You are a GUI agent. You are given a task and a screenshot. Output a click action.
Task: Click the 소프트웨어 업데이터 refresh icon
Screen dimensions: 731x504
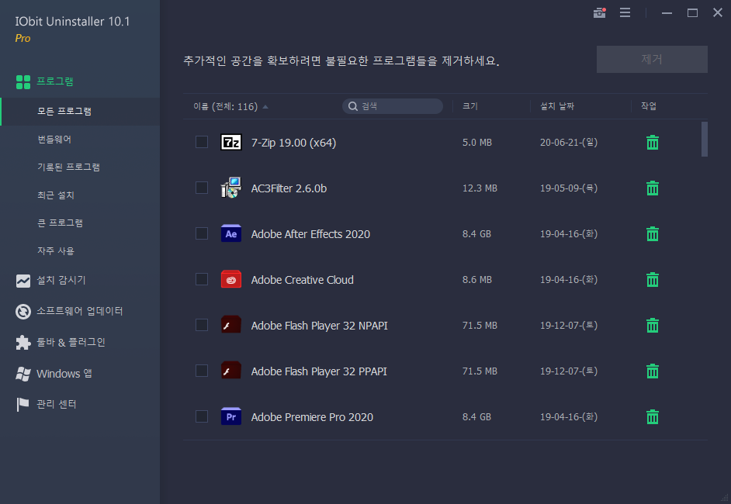(x=23, y=311)
